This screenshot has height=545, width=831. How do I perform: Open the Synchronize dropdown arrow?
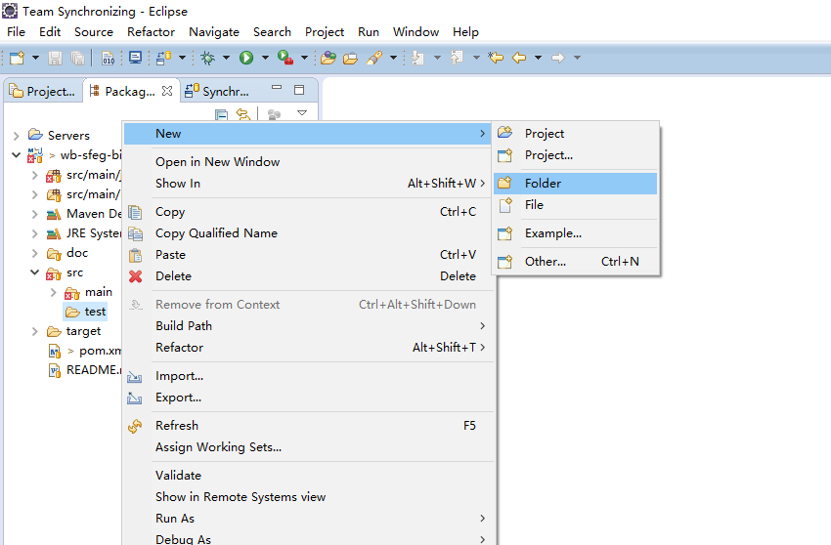[x=182, y=58]
